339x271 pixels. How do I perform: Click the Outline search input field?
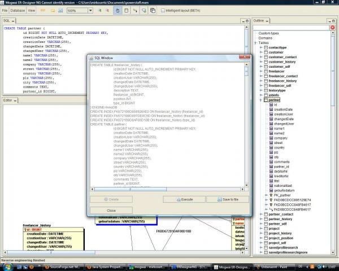(x=291, y=28)
